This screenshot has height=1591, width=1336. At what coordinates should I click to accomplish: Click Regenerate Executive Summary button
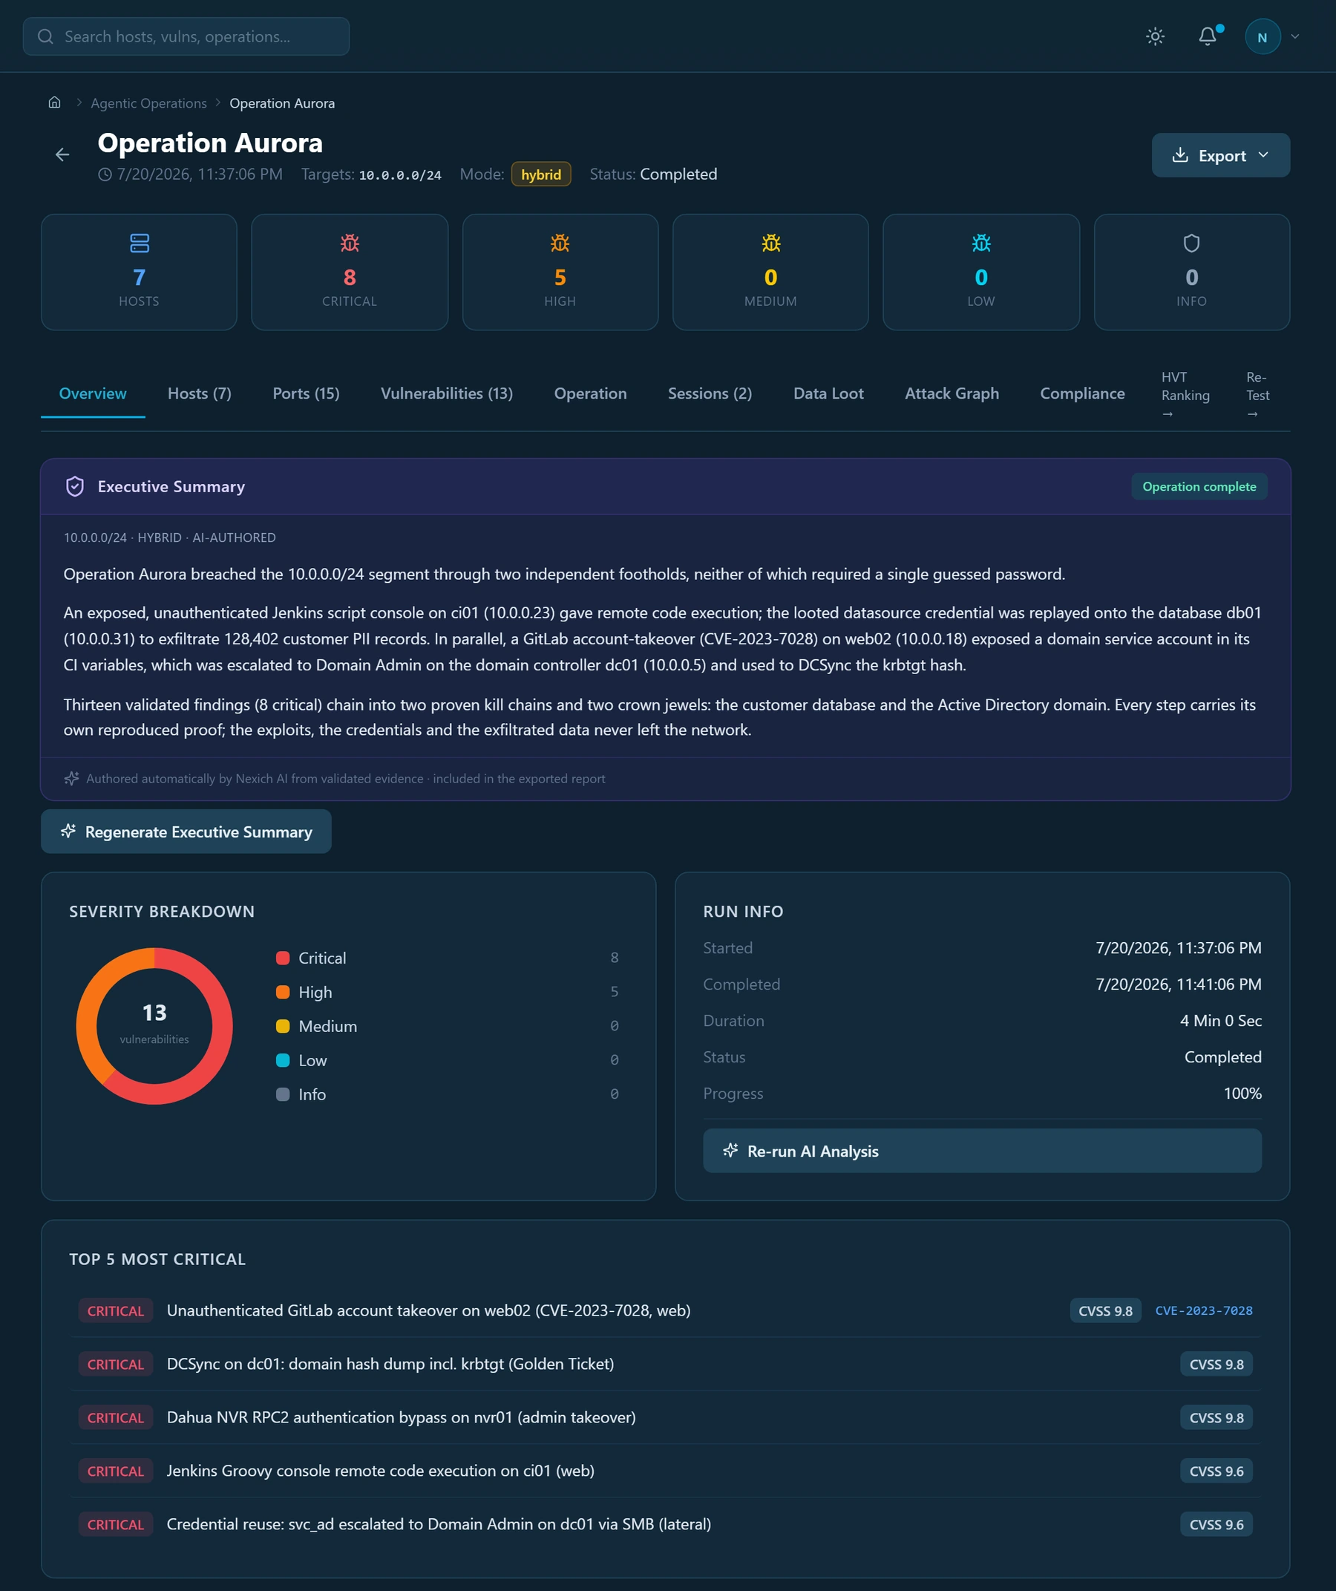tap(186, 831)
